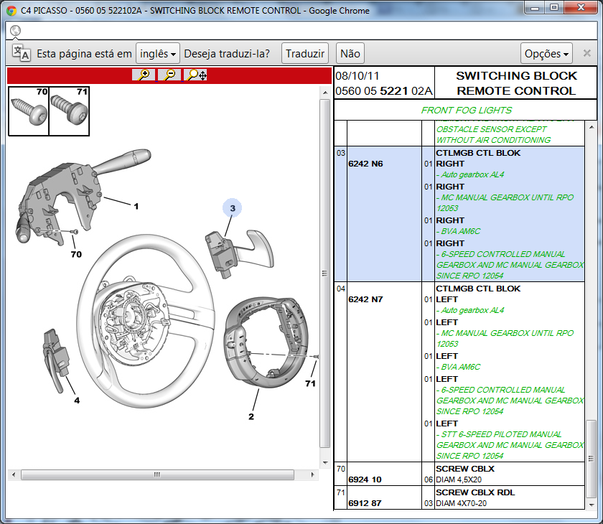Screen dimensions: 603x524
Task: Click callout number 1 on diagram
Action: coord(136,207)
